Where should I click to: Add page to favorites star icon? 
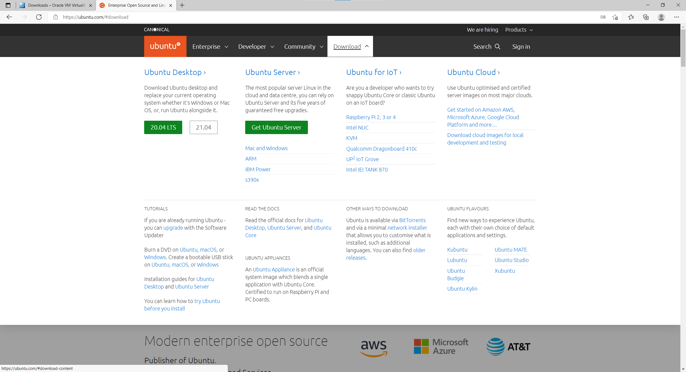(615, 17)
